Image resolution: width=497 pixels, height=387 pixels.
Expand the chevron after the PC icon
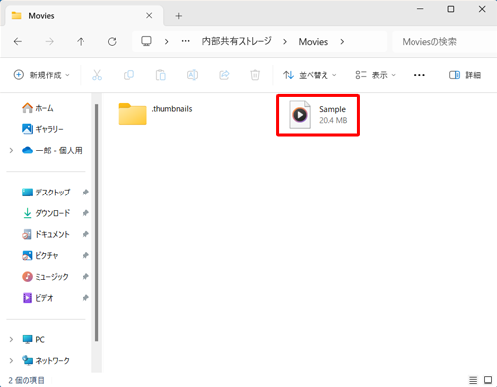(x=167, y=42)
